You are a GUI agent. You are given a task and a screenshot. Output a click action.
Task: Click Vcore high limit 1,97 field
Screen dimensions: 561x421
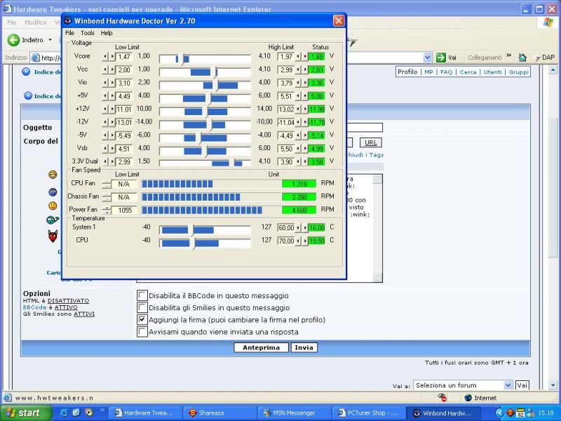coord(286,57)
